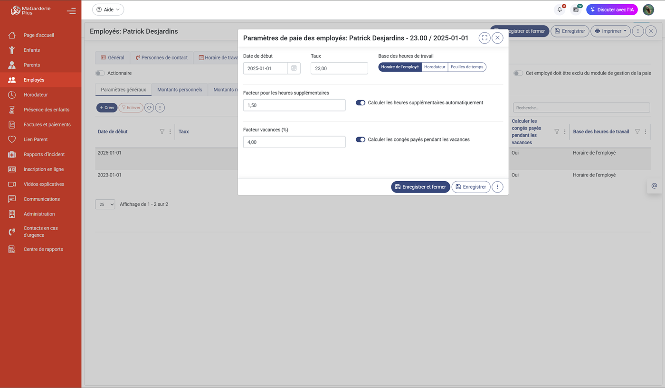Switch to the Montants personnels tab
This screenshot has width=665, height=388.
point(180,89)
